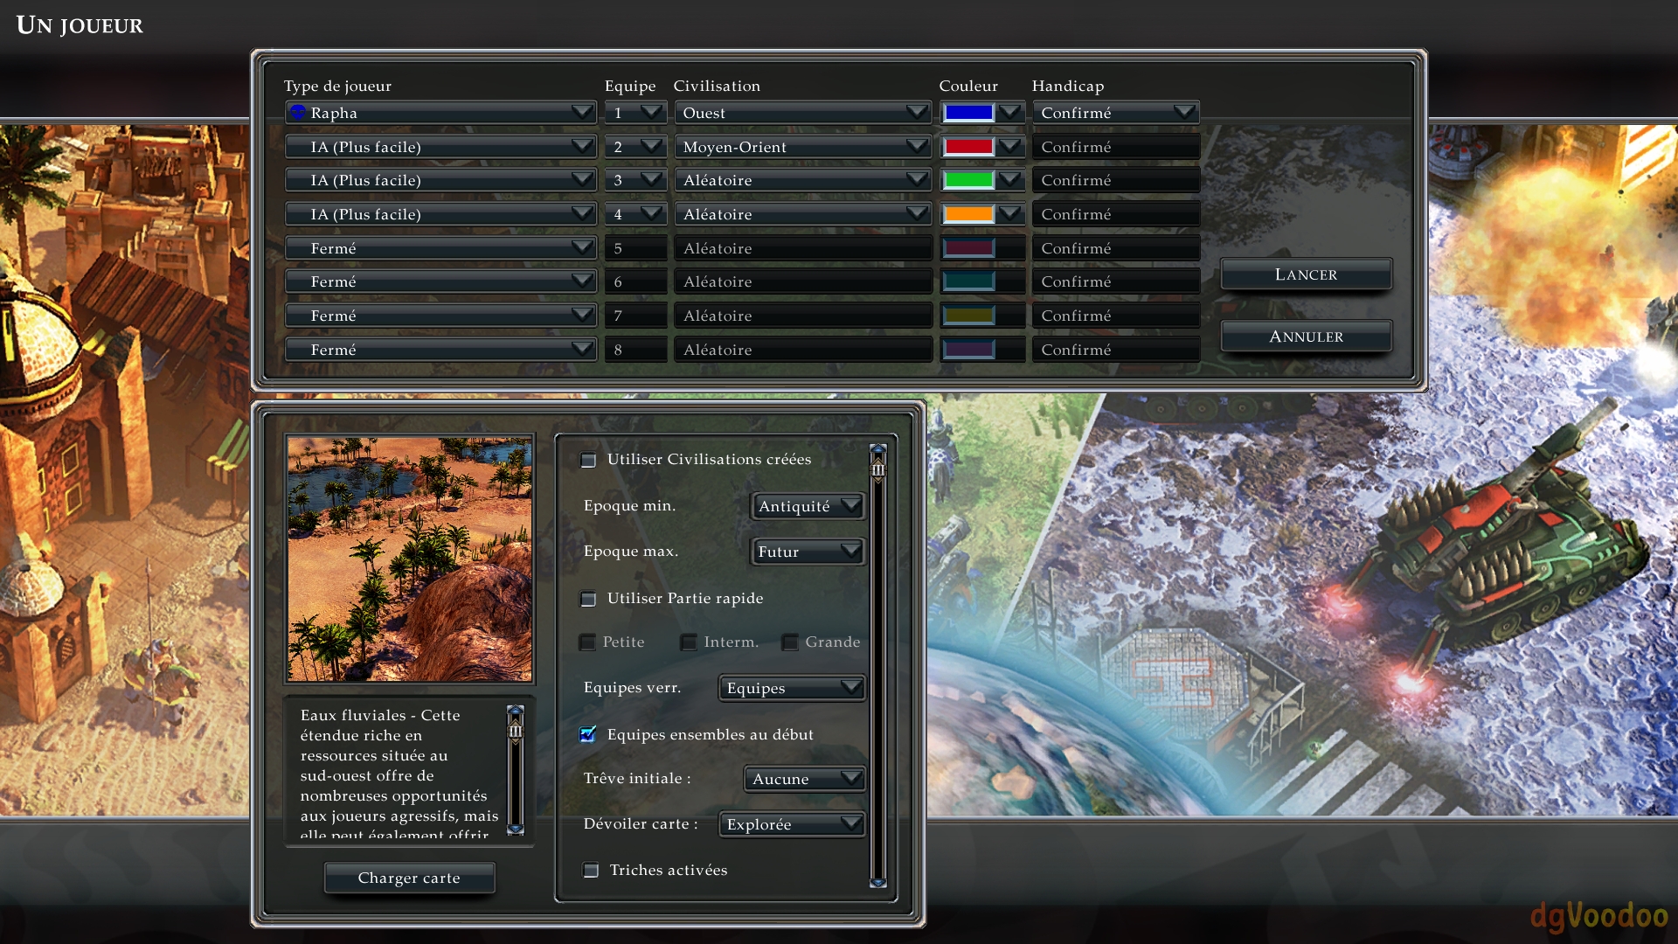Select the Interm. size option
This screenshot has width=1678, height=944.
689,642
